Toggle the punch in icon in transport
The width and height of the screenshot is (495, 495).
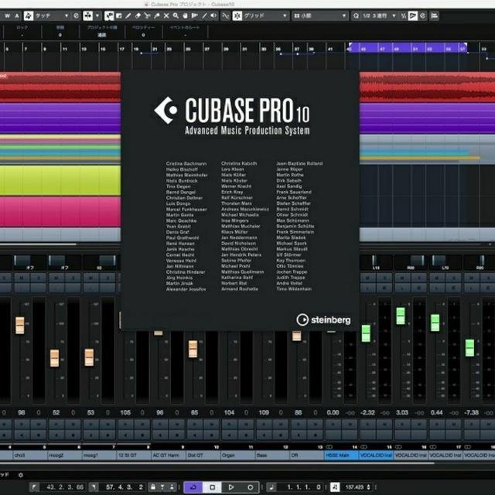click(162, 487)
